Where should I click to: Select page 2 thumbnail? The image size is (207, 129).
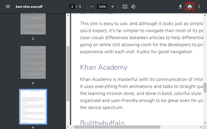click(33, 23)
